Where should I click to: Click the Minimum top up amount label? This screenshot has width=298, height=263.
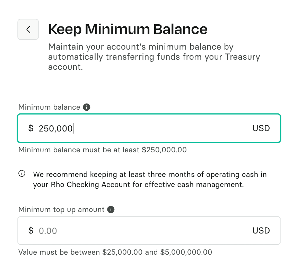tap(61, 210)
